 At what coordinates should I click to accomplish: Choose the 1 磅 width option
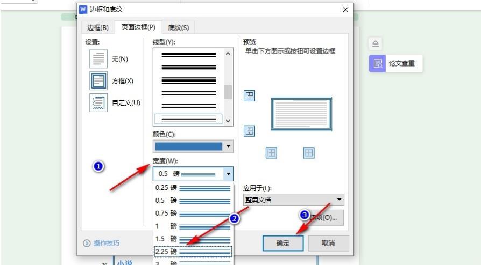click(x=193, y=226)
